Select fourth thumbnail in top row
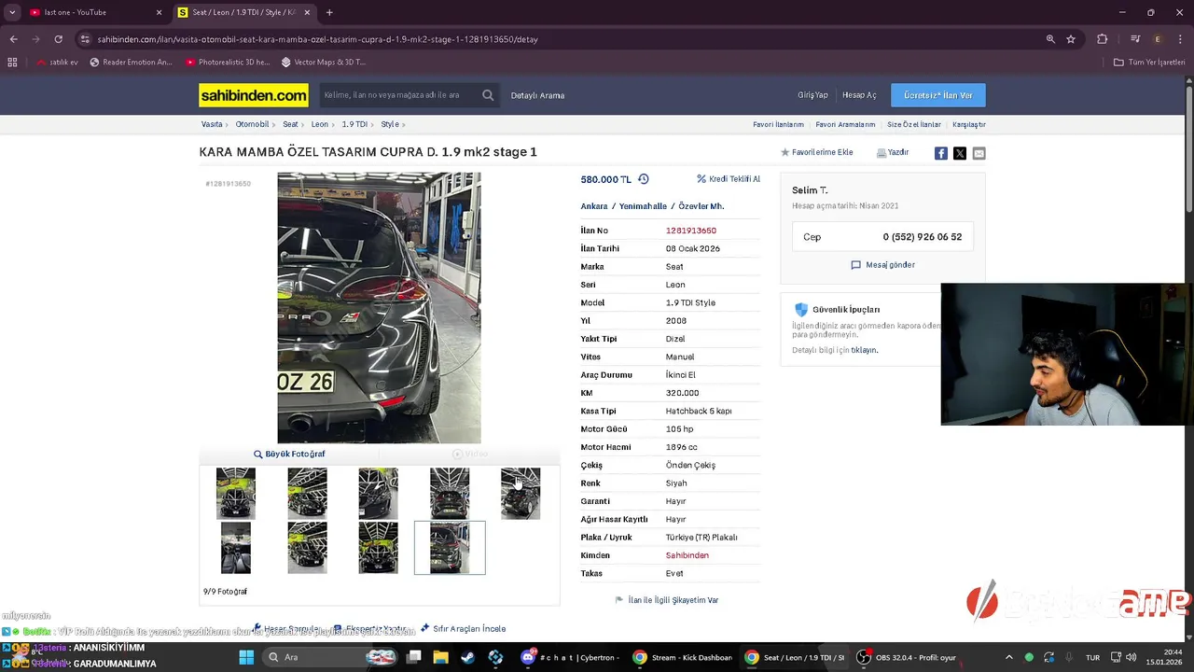This screenshot has width=1194, height=672. pyautogui.click(x=450, y=493)
